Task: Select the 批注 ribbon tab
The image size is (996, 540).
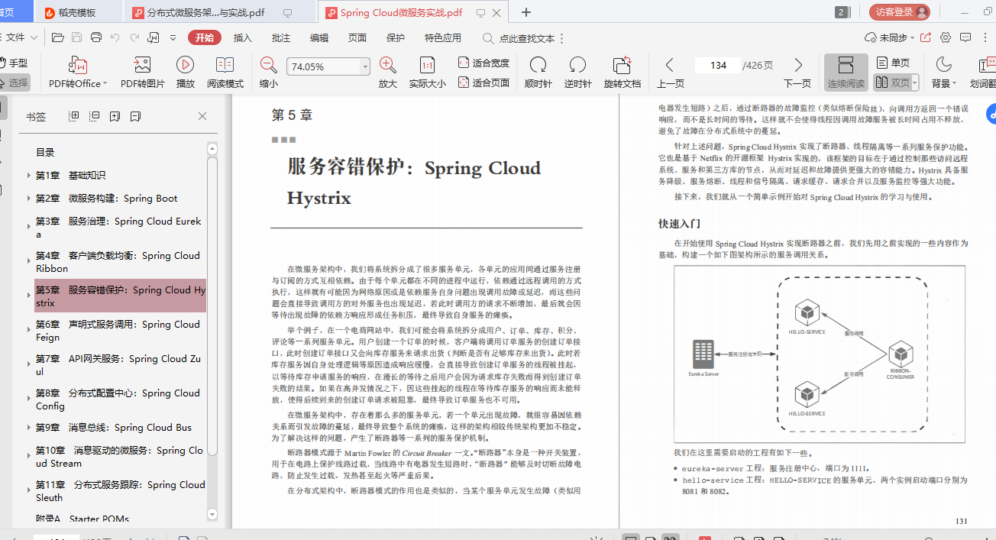Action: pos(280,37)
